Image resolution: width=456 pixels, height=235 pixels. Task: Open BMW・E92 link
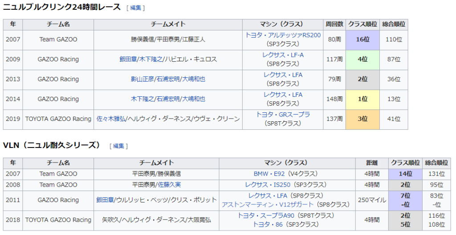tap(269, 174)
